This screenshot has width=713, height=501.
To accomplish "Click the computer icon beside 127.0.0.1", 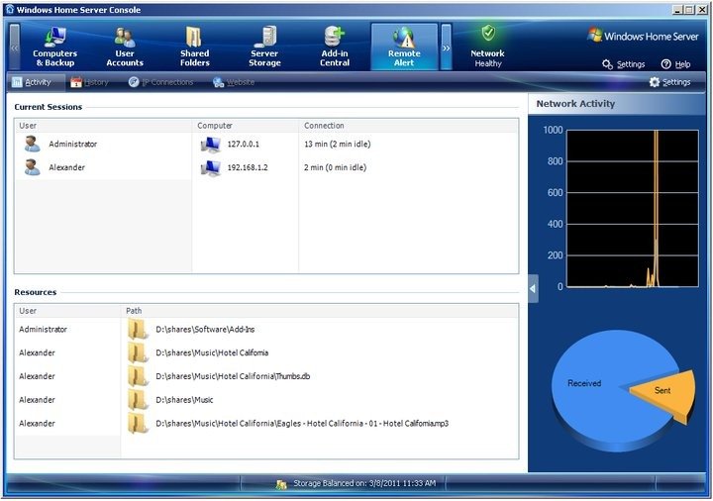I will [211, 145].
